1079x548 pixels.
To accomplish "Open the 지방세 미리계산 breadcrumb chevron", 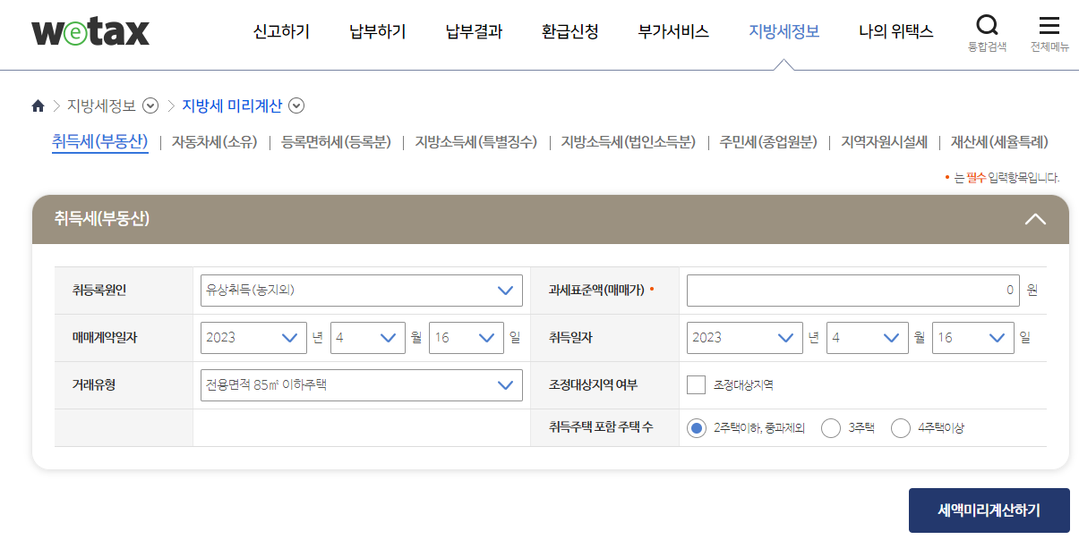I will [x=296, y=105].
